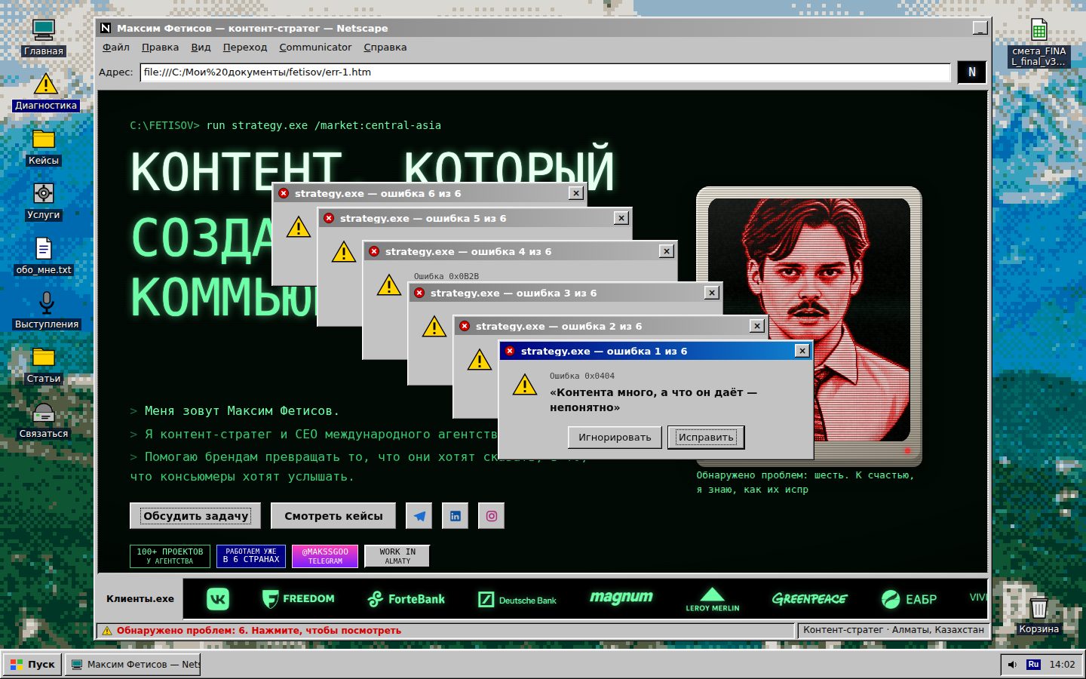Close the ошибка 4 из 6 dialog
Image resolution: width=1086 pixels, height=679 pixels.
[667, 251]
